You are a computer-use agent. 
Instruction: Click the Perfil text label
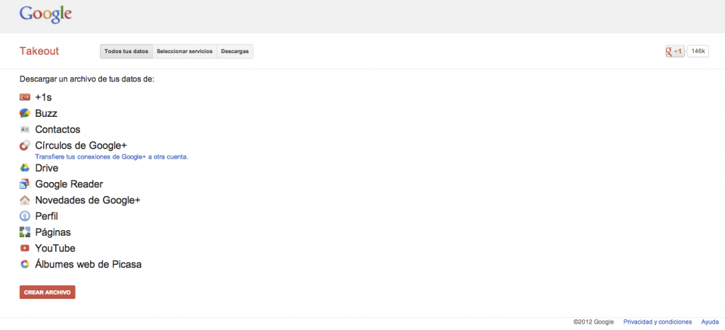(x=47, y=216)
